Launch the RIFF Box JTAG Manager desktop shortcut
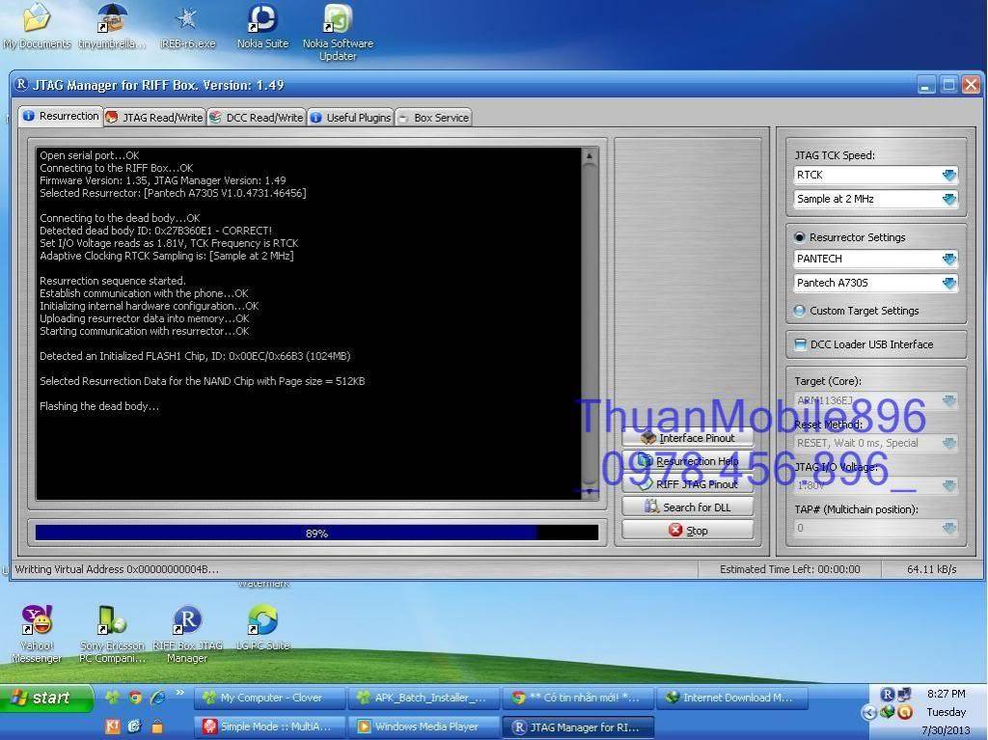The image size is (988, 740). coord(187,634)
